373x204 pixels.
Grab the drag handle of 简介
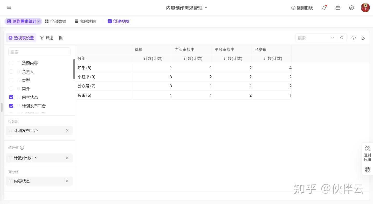18,89
